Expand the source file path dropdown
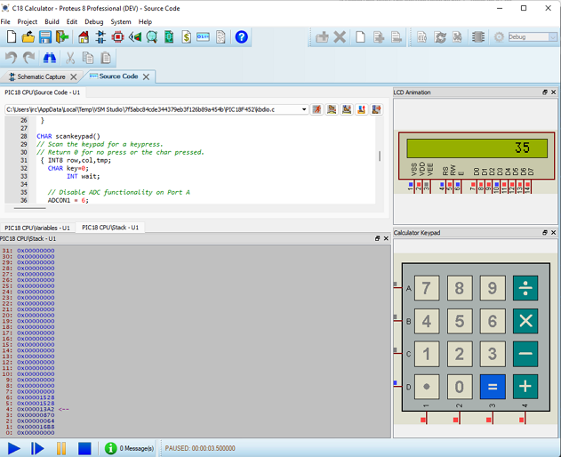Viewport: 561px width, 457px height. [x=304, y=109]
